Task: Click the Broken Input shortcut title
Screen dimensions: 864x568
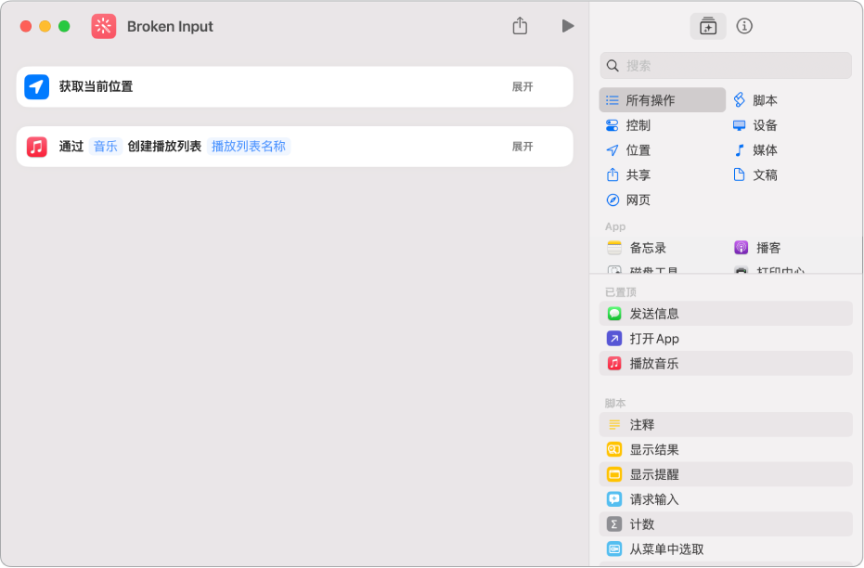Action: pos(170,26)
